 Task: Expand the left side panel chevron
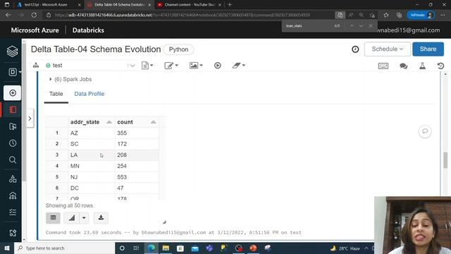30,119
